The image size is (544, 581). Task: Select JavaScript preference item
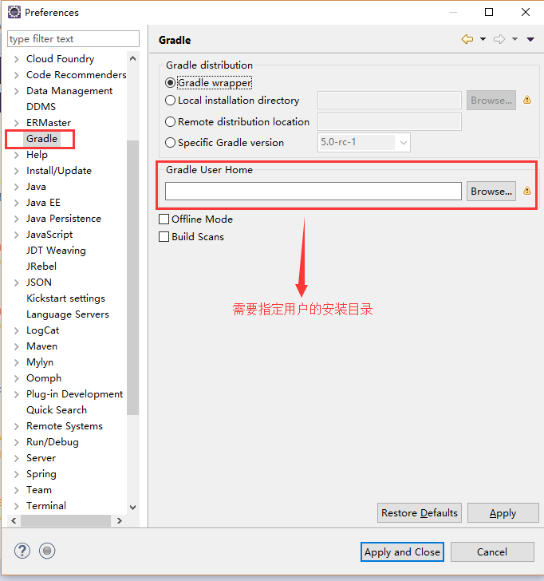[49, 235]
